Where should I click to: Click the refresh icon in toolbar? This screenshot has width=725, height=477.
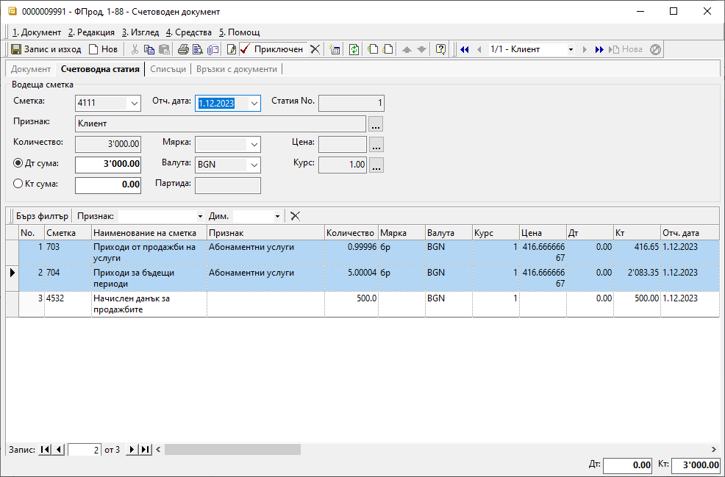tap(354, 49)
